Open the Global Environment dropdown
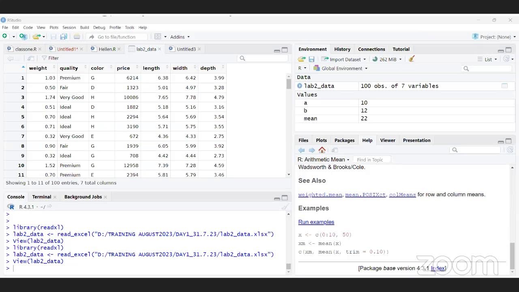 (341, 69)
